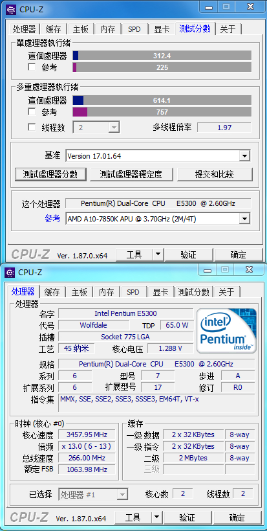This screenshot has height=531, width=267.
Task: Toggle the 线程数 checkbox in the benchmark window
Action: click(x=32, y=128)
